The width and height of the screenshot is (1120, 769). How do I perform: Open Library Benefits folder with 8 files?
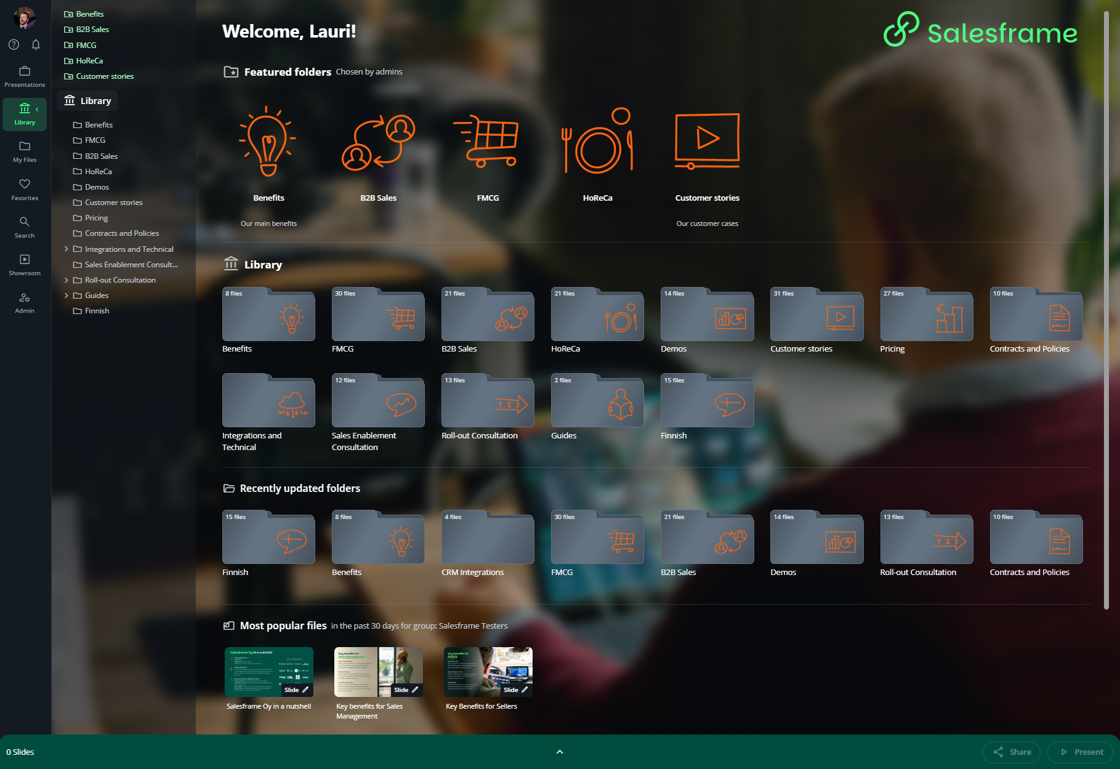268,314
